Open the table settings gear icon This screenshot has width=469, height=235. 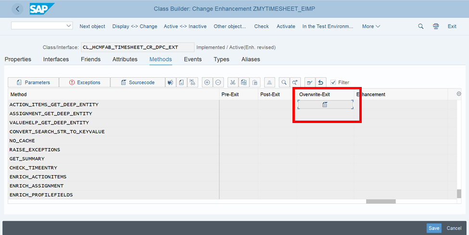pyautogui.click(x=459, y=94)
